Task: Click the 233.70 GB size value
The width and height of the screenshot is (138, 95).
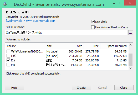Action: [x=76, y=56]
